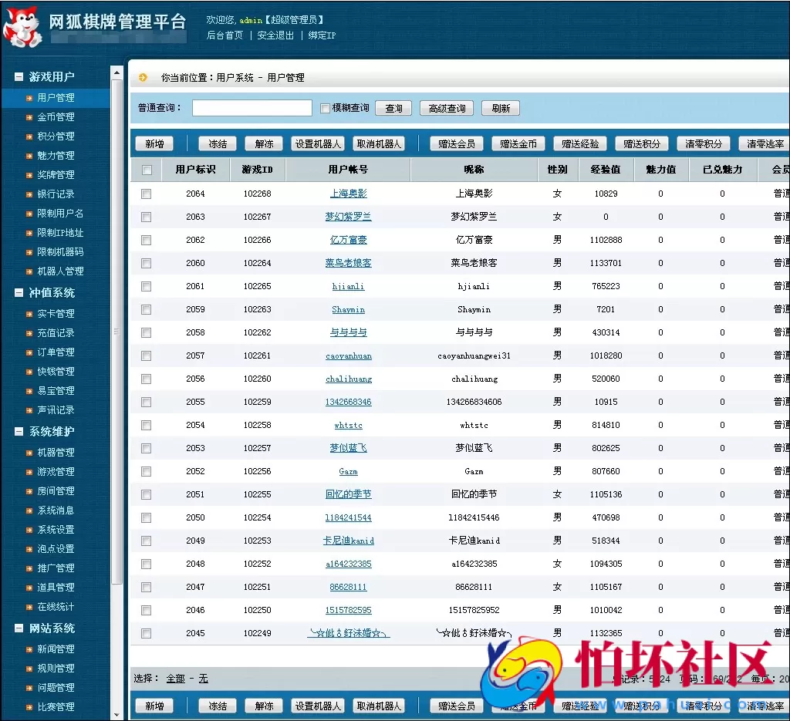Collapse the 游戏用户 section
This screenshot has width=790, height=721.
pyautogui.click(x=17, y=76)
